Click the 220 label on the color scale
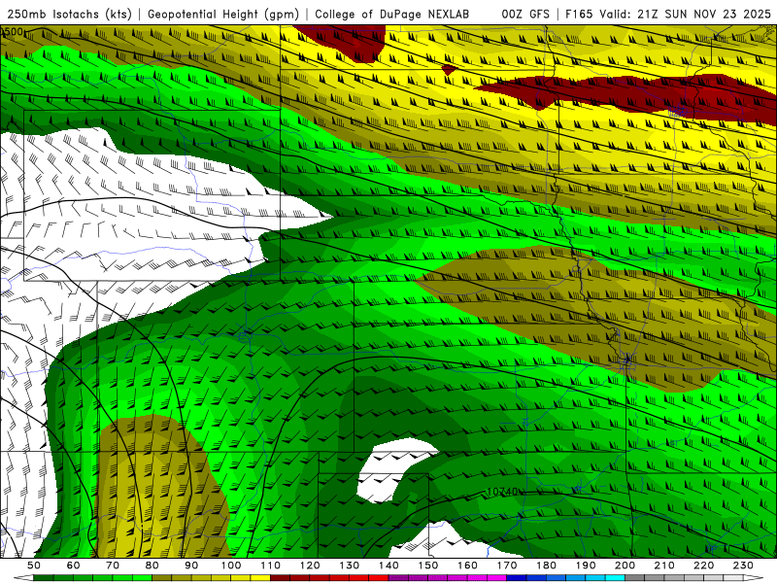This screenshot has width=777, height=583. pos(703,566)
